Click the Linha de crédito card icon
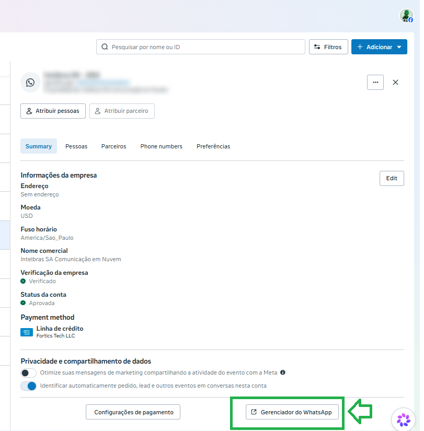The width and height of the screenshot is (424, 431). (x=27, y=332)
